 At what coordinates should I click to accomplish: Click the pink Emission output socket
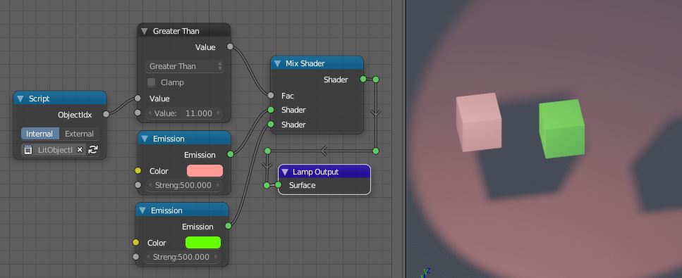[231, 154]
